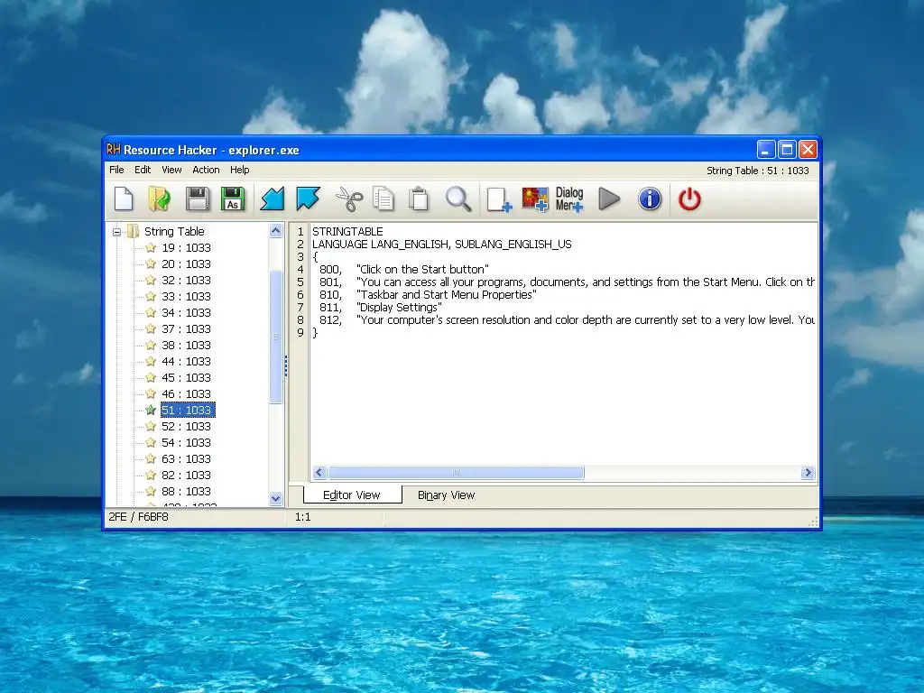Click the blue up-right arrow icon
Viewport: 924px width, 693px height.
click(309, 199)
